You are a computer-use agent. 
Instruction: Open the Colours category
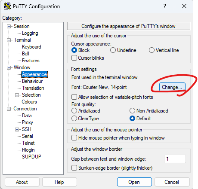(x=29, y=102)
